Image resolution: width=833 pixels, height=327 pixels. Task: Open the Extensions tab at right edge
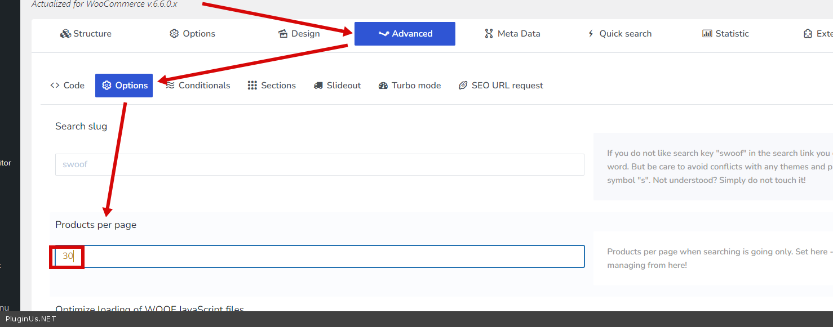(x=820, y=34)
